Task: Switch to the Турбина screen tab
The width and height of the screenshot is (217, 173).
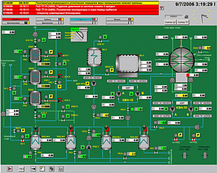Action: click(47, 19)
